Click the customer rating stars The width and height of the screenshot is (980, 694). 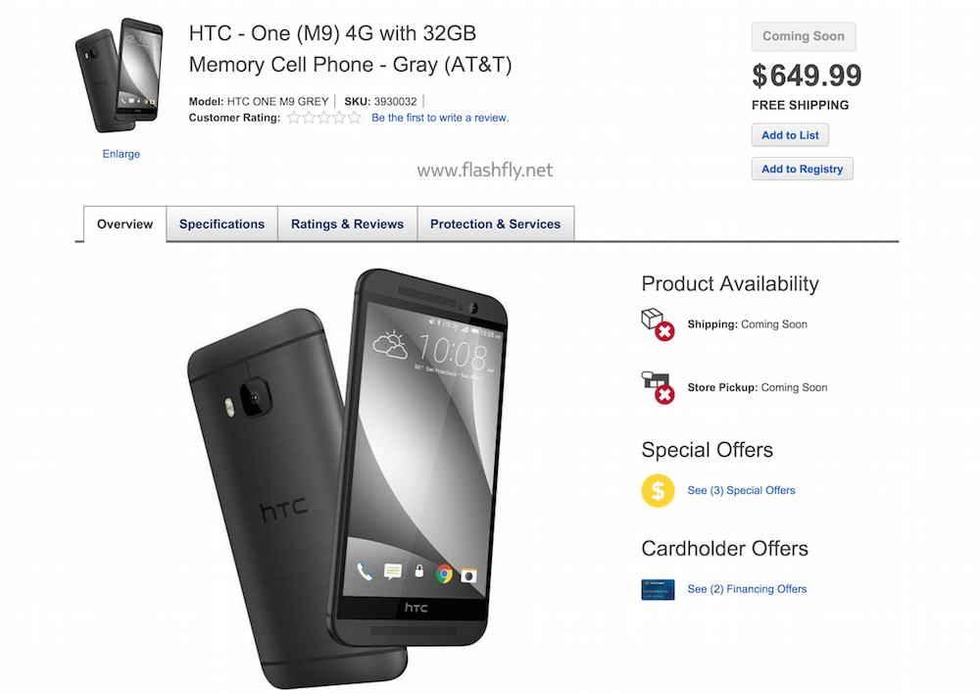coord(323,118)
